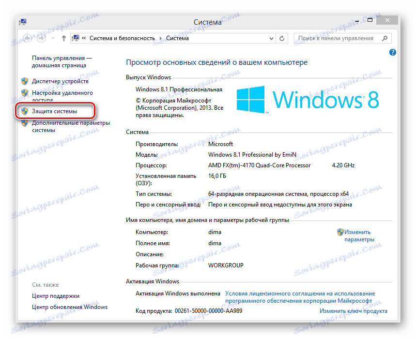The height and width of the screenshot is (338, 416).
Task: Click the Control Panel icon in the address bar
Action: [x=75, y=38]
